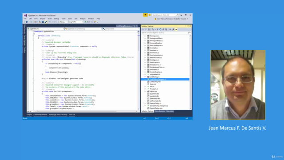Image resolution: width=284 pixels, height=160 pixels.
Task: Click the Undo arrow in the toolbar
Action: click(x=50, y=22)
